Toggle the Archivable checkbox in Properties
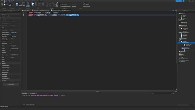Screen dimensions: 195x110 (x=11, y=20)
